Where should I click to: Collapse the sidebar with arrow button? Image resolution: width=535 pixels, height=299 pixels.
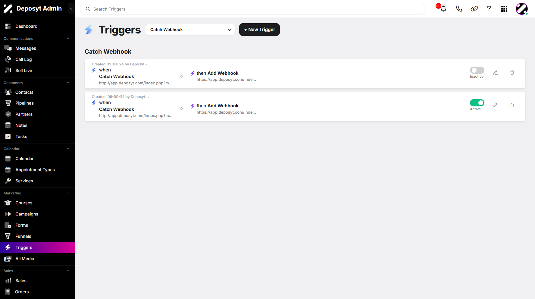[x=71, y=8]
